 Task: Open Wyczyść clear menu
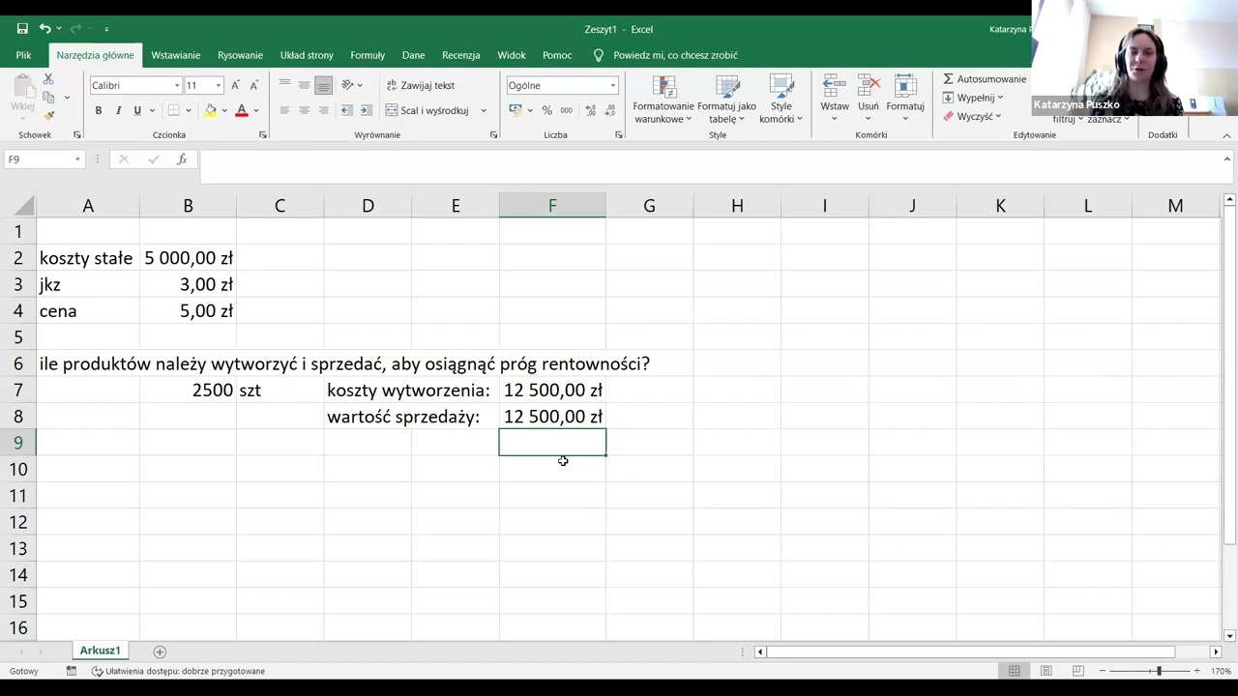[x=971, y=116]
